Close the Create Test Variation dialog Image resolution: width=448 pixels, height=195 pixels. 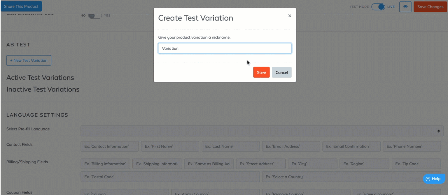[x=290, y=16]
